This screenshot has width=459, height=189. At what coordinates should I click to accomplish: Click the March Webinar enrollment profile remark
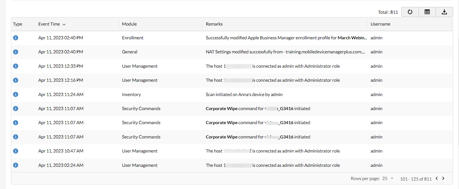coord(286,38)
